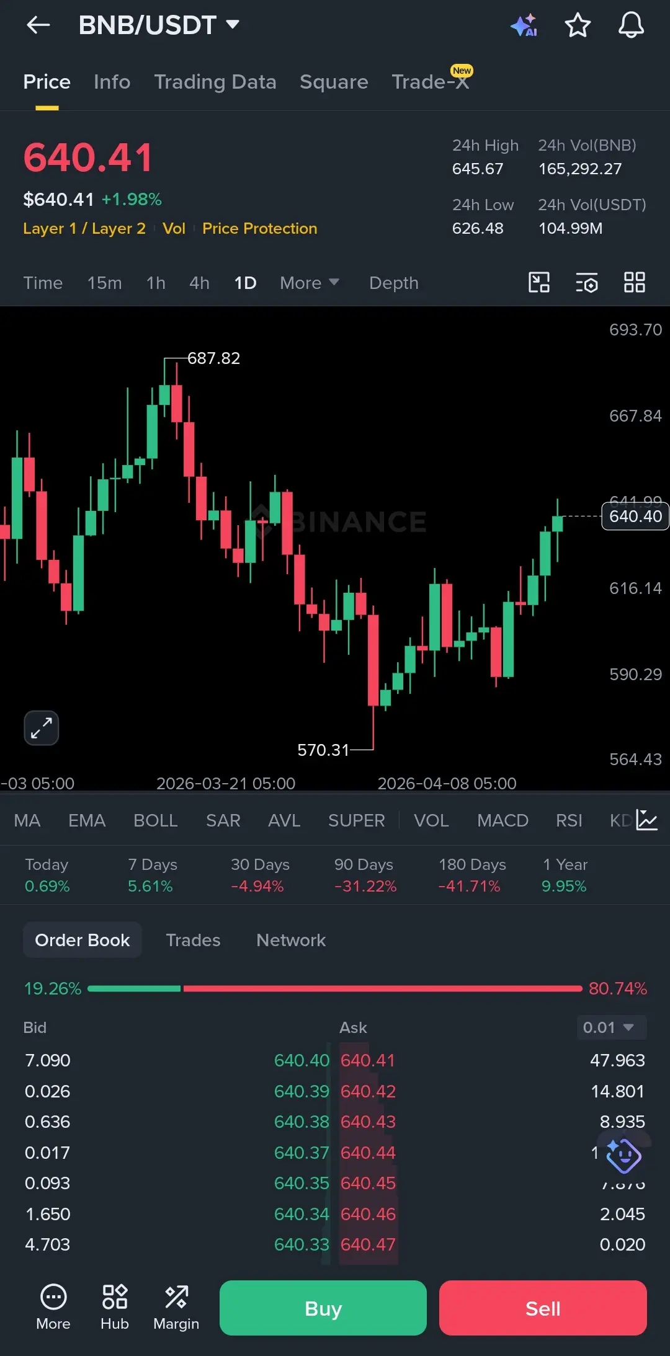Tap the 7 Days 5.61% performance

pyautogui.click(x=153, y=875)
